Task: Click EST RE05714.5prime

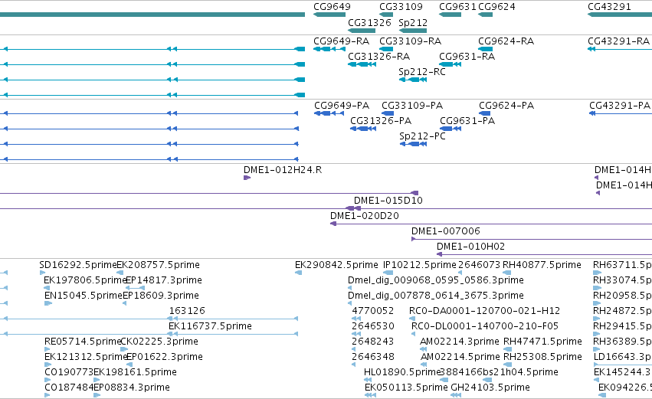Action: (x=82, y=342)
